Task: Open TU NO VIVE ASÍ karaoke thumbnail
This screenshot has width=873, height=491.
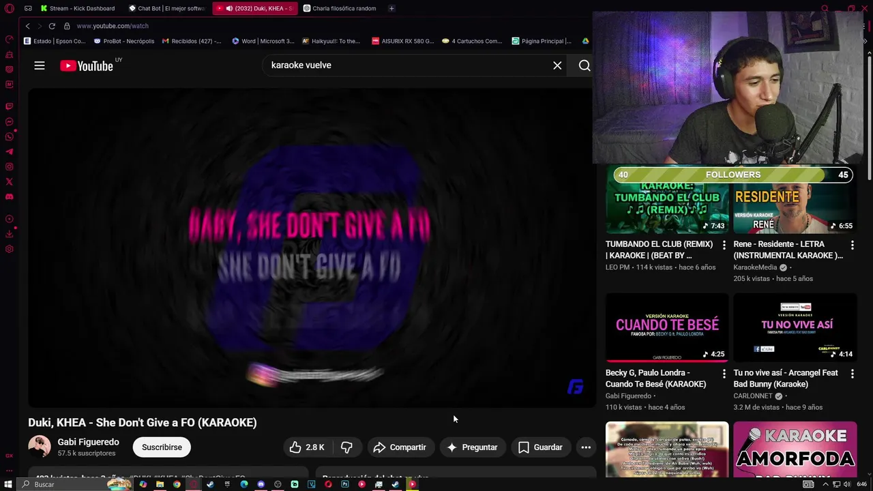Action: pos(795,328)
